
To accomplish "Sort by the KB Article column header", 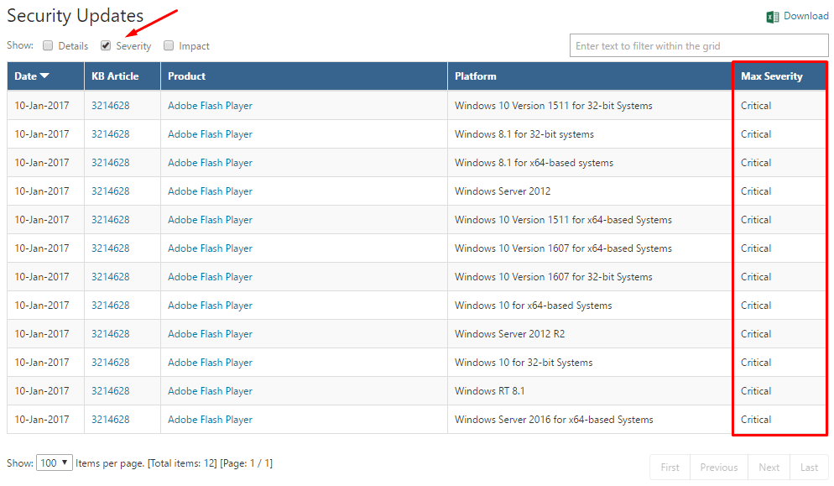I will 115,76.
